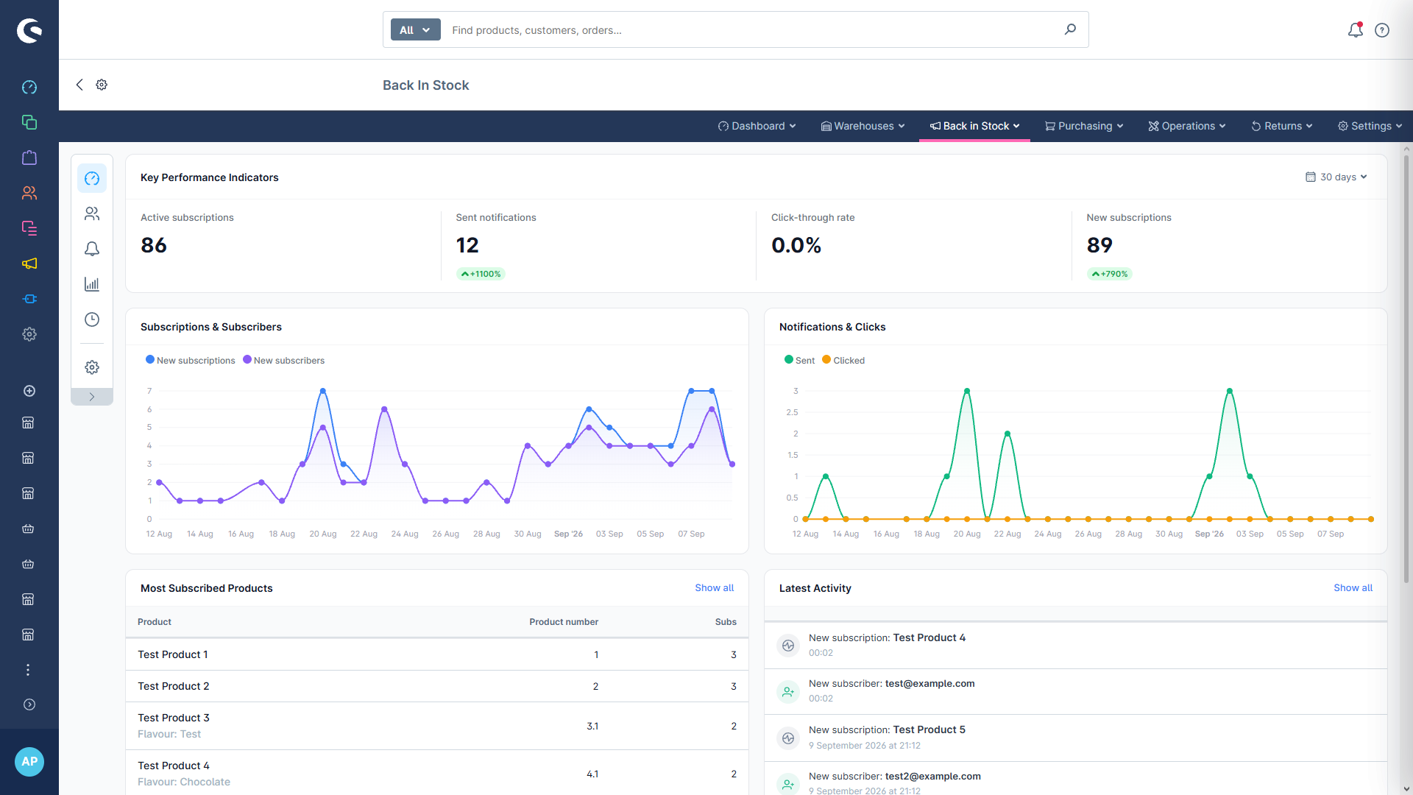Viewport: 1413px width, 795px height.
Task: Open history clock icon in module sidebar
Action: point(92,319)
